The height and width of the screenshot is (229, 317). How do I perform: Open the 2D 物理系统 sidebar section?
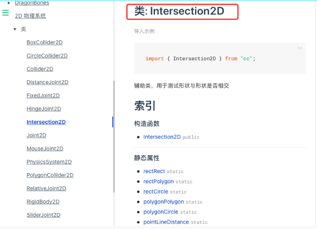[30, 16]
